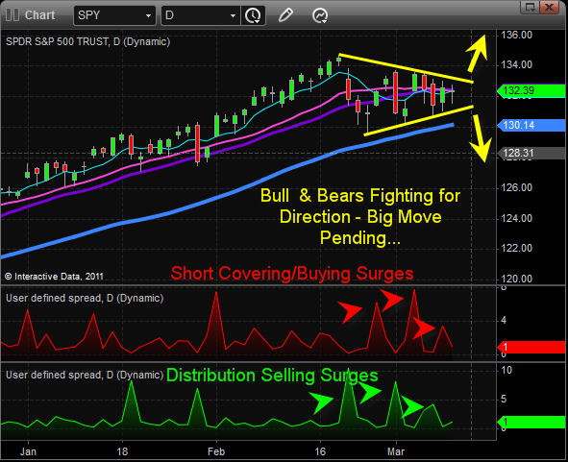
Task: Close the chart window with X button
Action: point(549,8)
